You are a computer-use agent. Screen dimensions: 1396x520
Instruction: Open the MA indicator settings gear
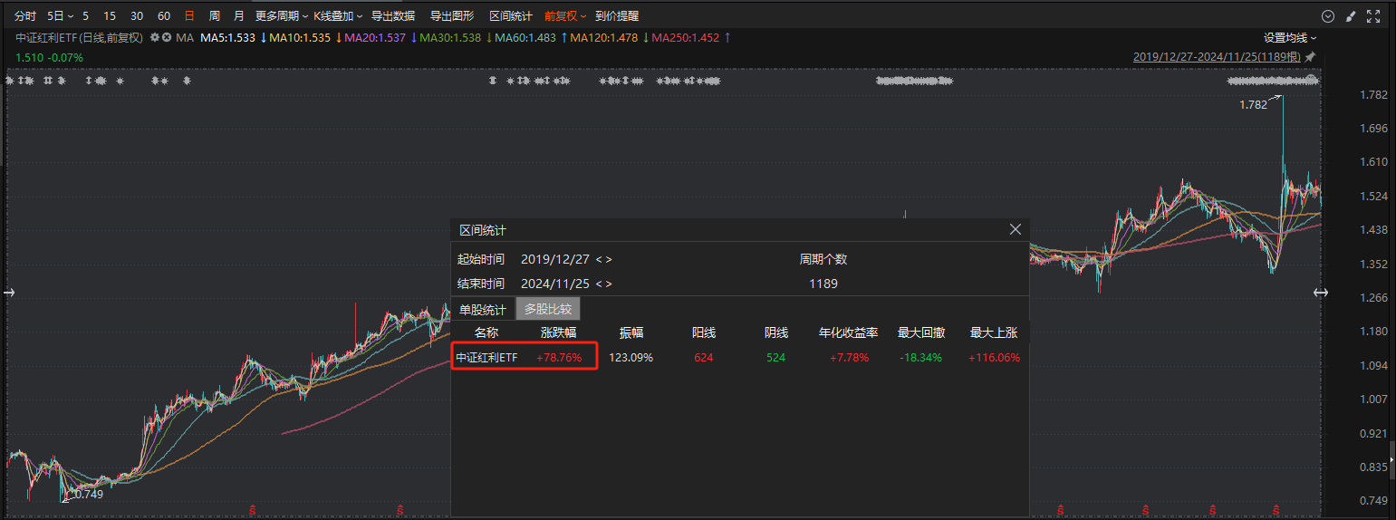coord(155,38)
